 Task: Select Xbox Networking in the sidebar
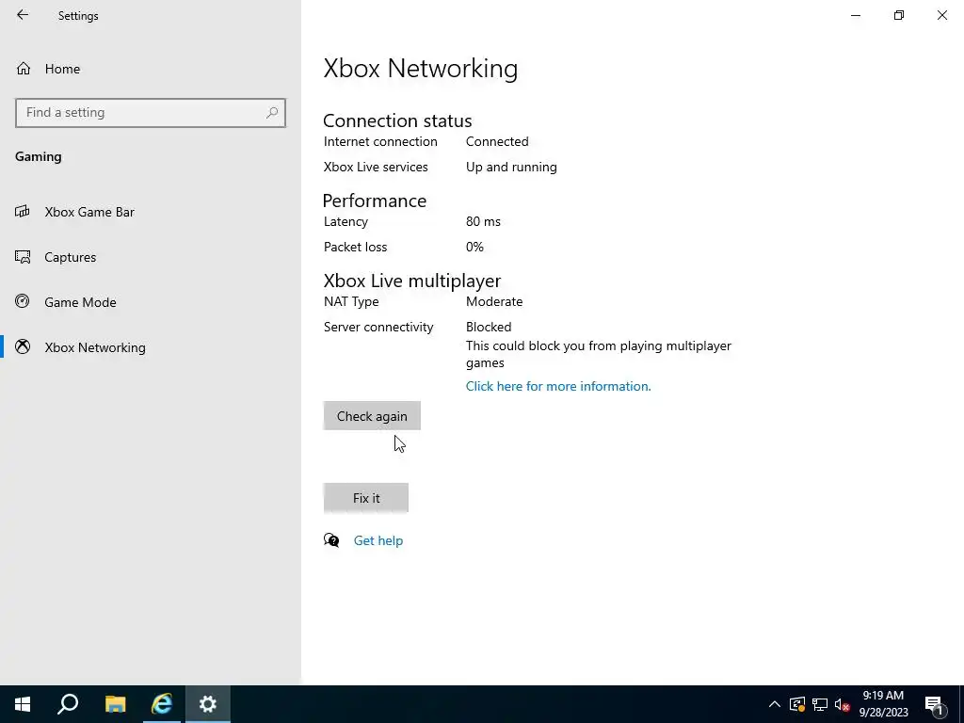click(151, 347)
